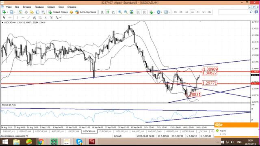
Task: Expand the Templates dropdown arrow
Action: (x=169, y=12)
